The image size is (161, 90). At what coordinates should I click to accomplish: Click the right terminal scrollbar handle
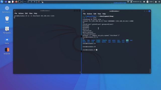pyautogui.click(x=150, y=71)
